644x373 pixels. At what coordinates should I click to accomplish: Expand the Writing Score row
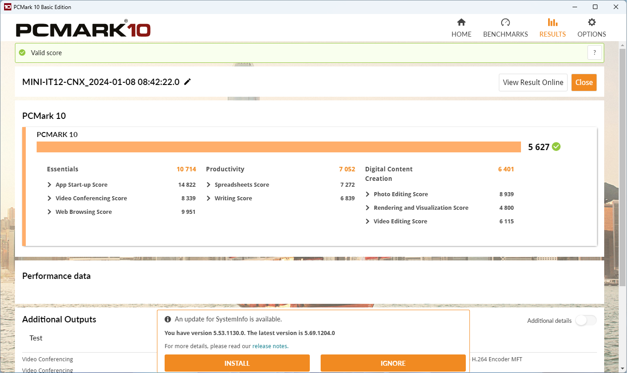[x=208, y=198]
